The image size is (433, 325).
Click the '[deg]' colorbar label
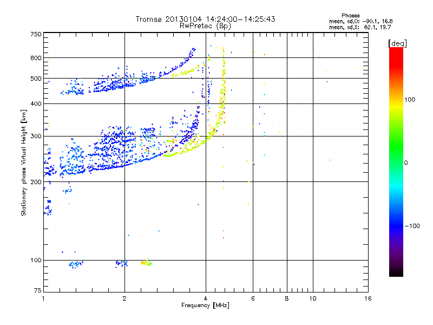coord(397,43)
